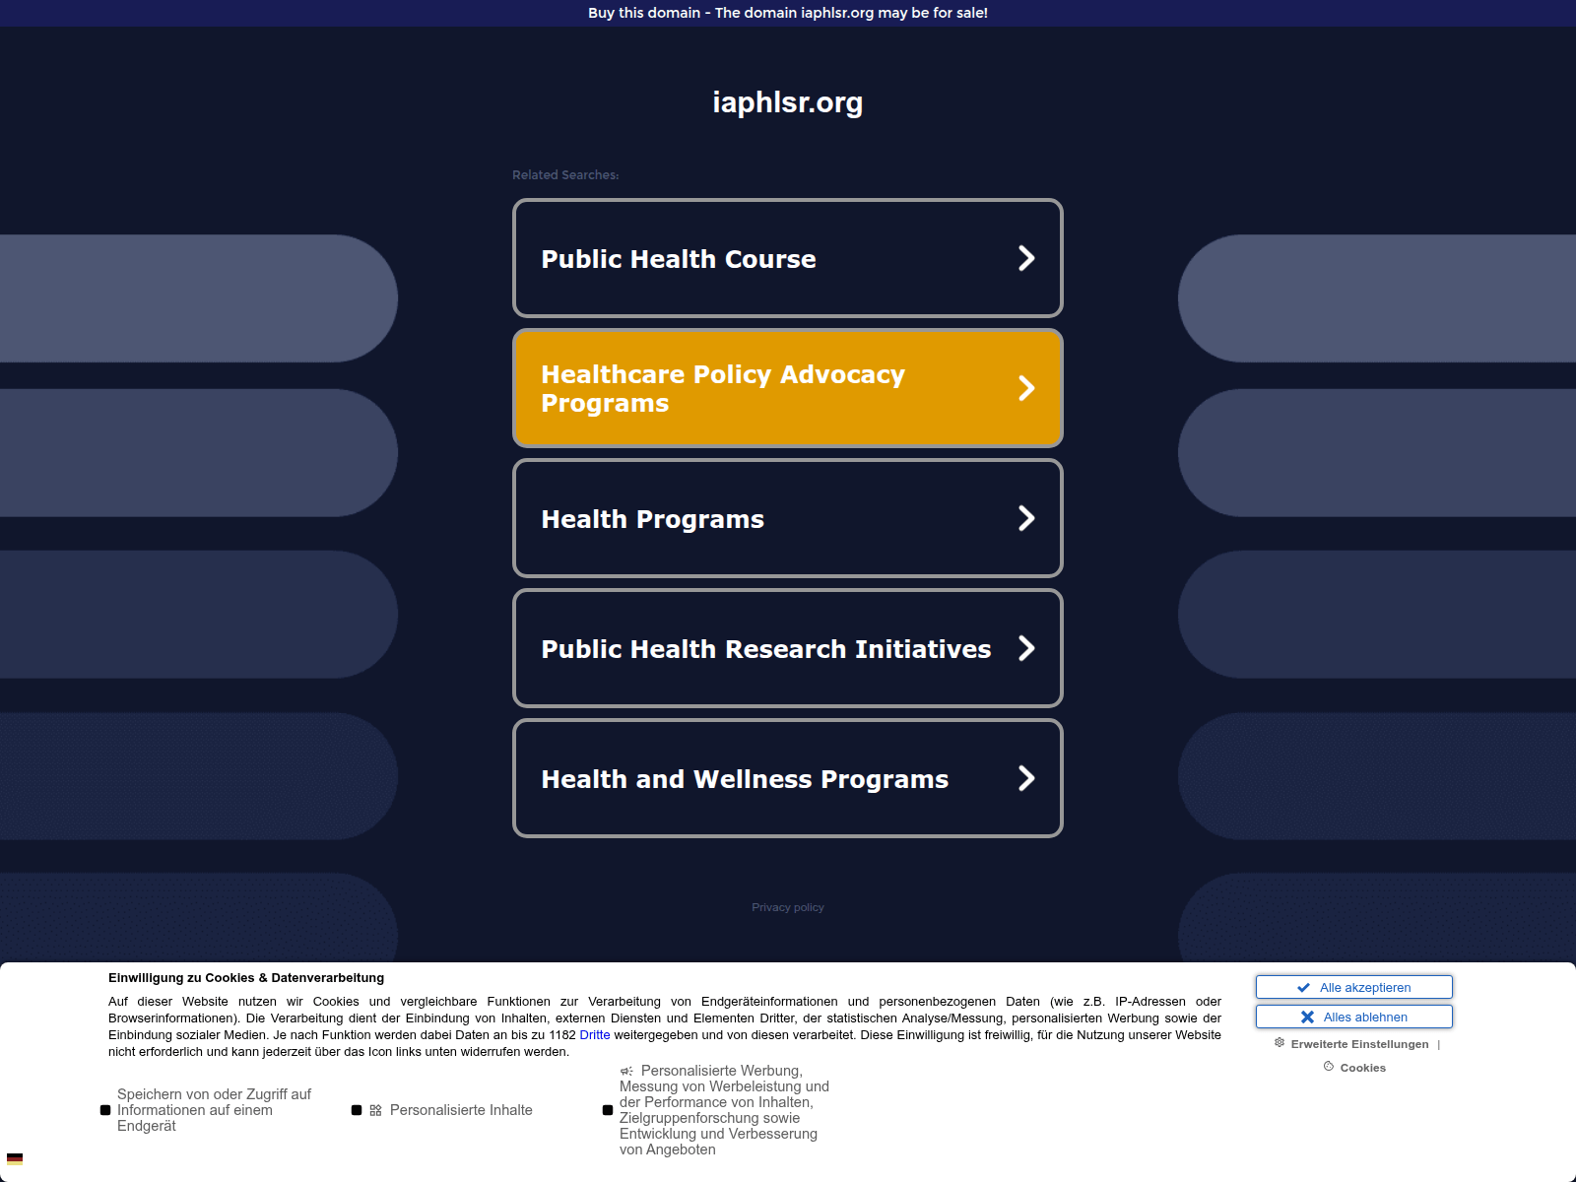Open Health and Wellness Programs result

(788, 778)
